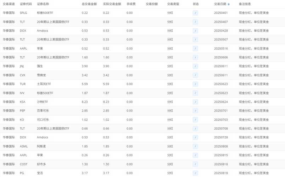Click the status icon in the KSA row
285x177 pixels.
[195, 102]
